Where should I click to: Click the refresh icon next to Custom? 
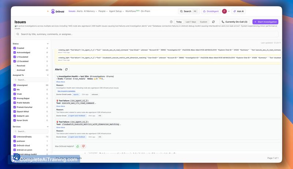coord(214,22)
